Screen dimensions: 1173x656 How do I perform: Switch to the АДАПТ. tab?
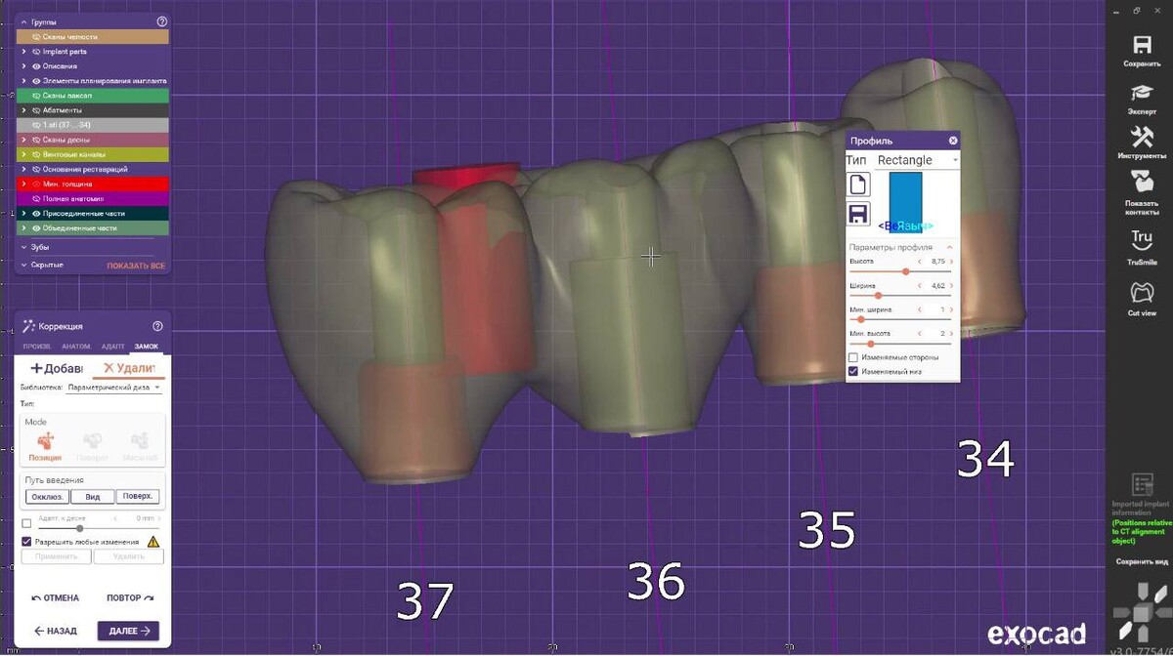[112, 347]
